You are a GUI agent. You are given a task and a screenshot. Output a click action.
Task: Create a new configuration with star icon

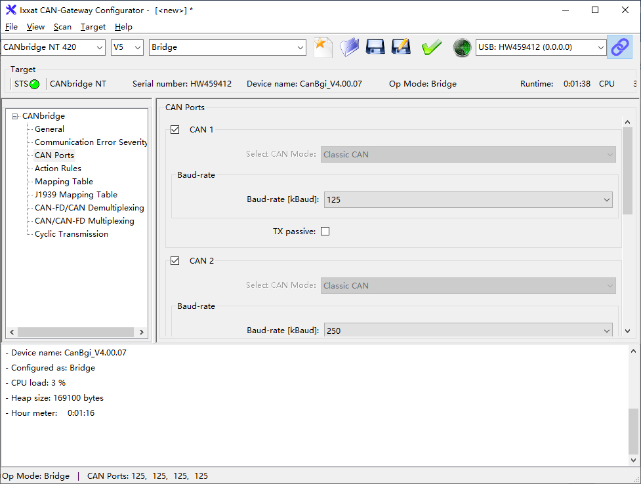click(x=323, y=47)
